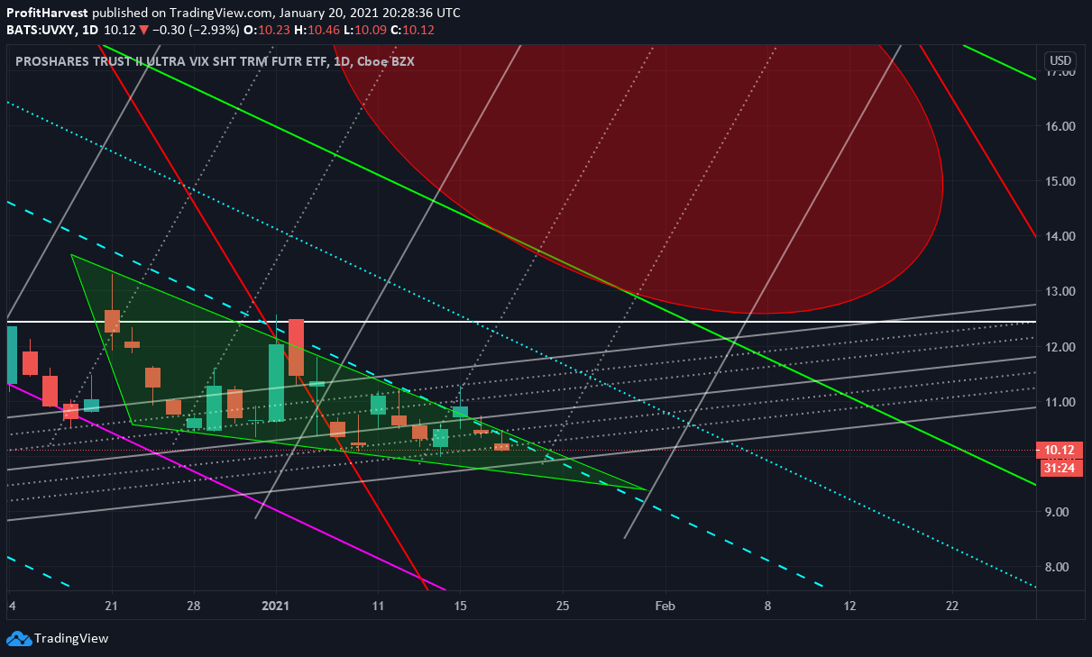Click the 28 date label on time axis
1092x657 pixels.
[193, 606]
